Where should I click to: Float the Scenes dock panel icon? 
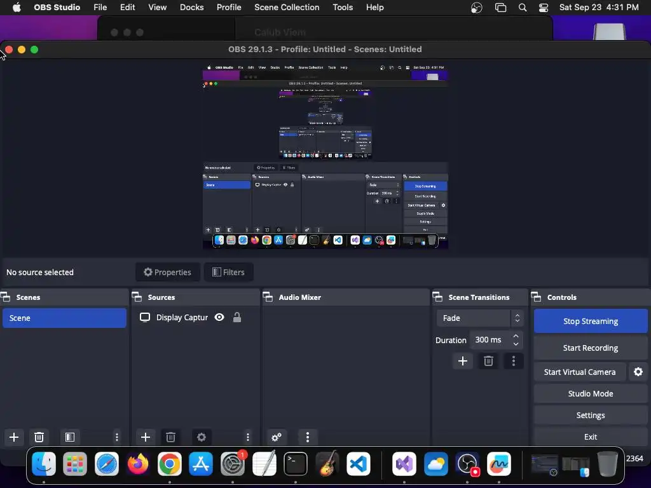click(5, 297)
